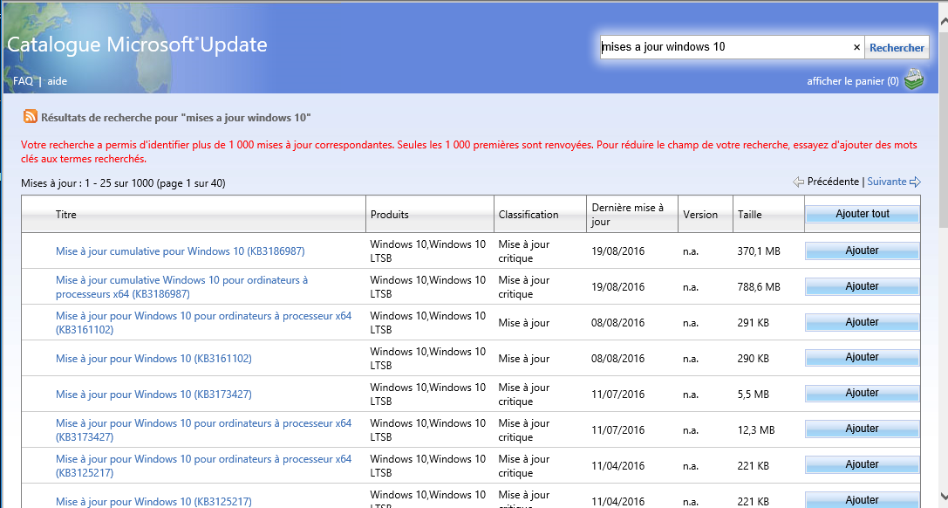Image resolution: width=948 pixels, height=508 pixels.
Task: Go to next page with Suivante
Action: 887,182
